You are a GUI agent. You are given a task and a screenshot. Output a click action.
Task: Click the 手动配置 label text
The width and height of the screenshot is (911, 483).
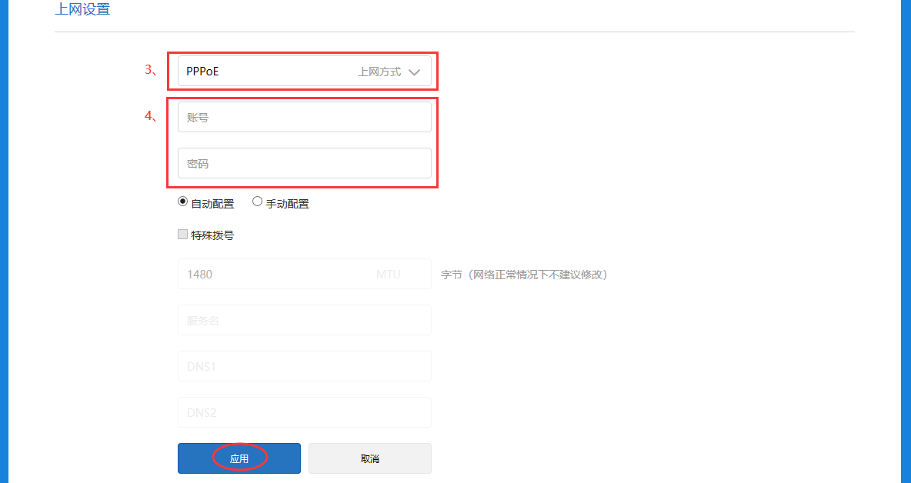(287, 204)
